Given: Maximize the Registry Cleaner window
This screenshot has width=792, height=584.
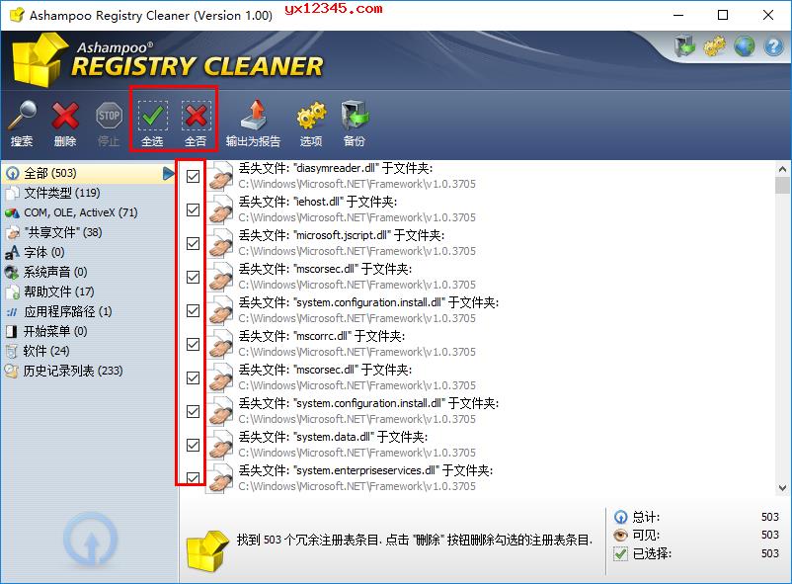Looking at the screenshot, I should tap(723, 15).
